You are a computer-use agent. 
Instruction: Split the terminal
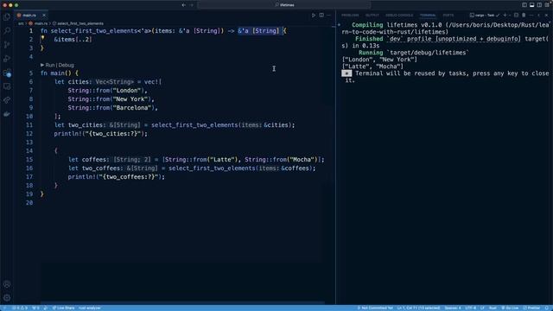517,16
